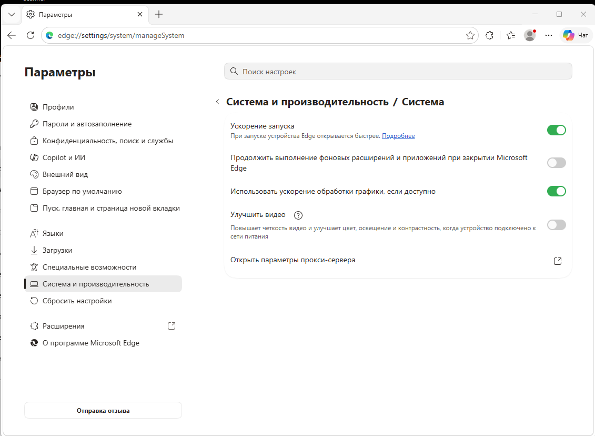Open the Подробнее link
Viewport: 595px width, 436px height.
(398, 136)
